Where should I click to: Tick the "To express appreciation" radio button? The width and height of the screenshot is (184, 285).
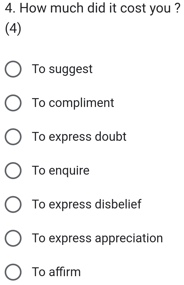[x=13, y=239]
